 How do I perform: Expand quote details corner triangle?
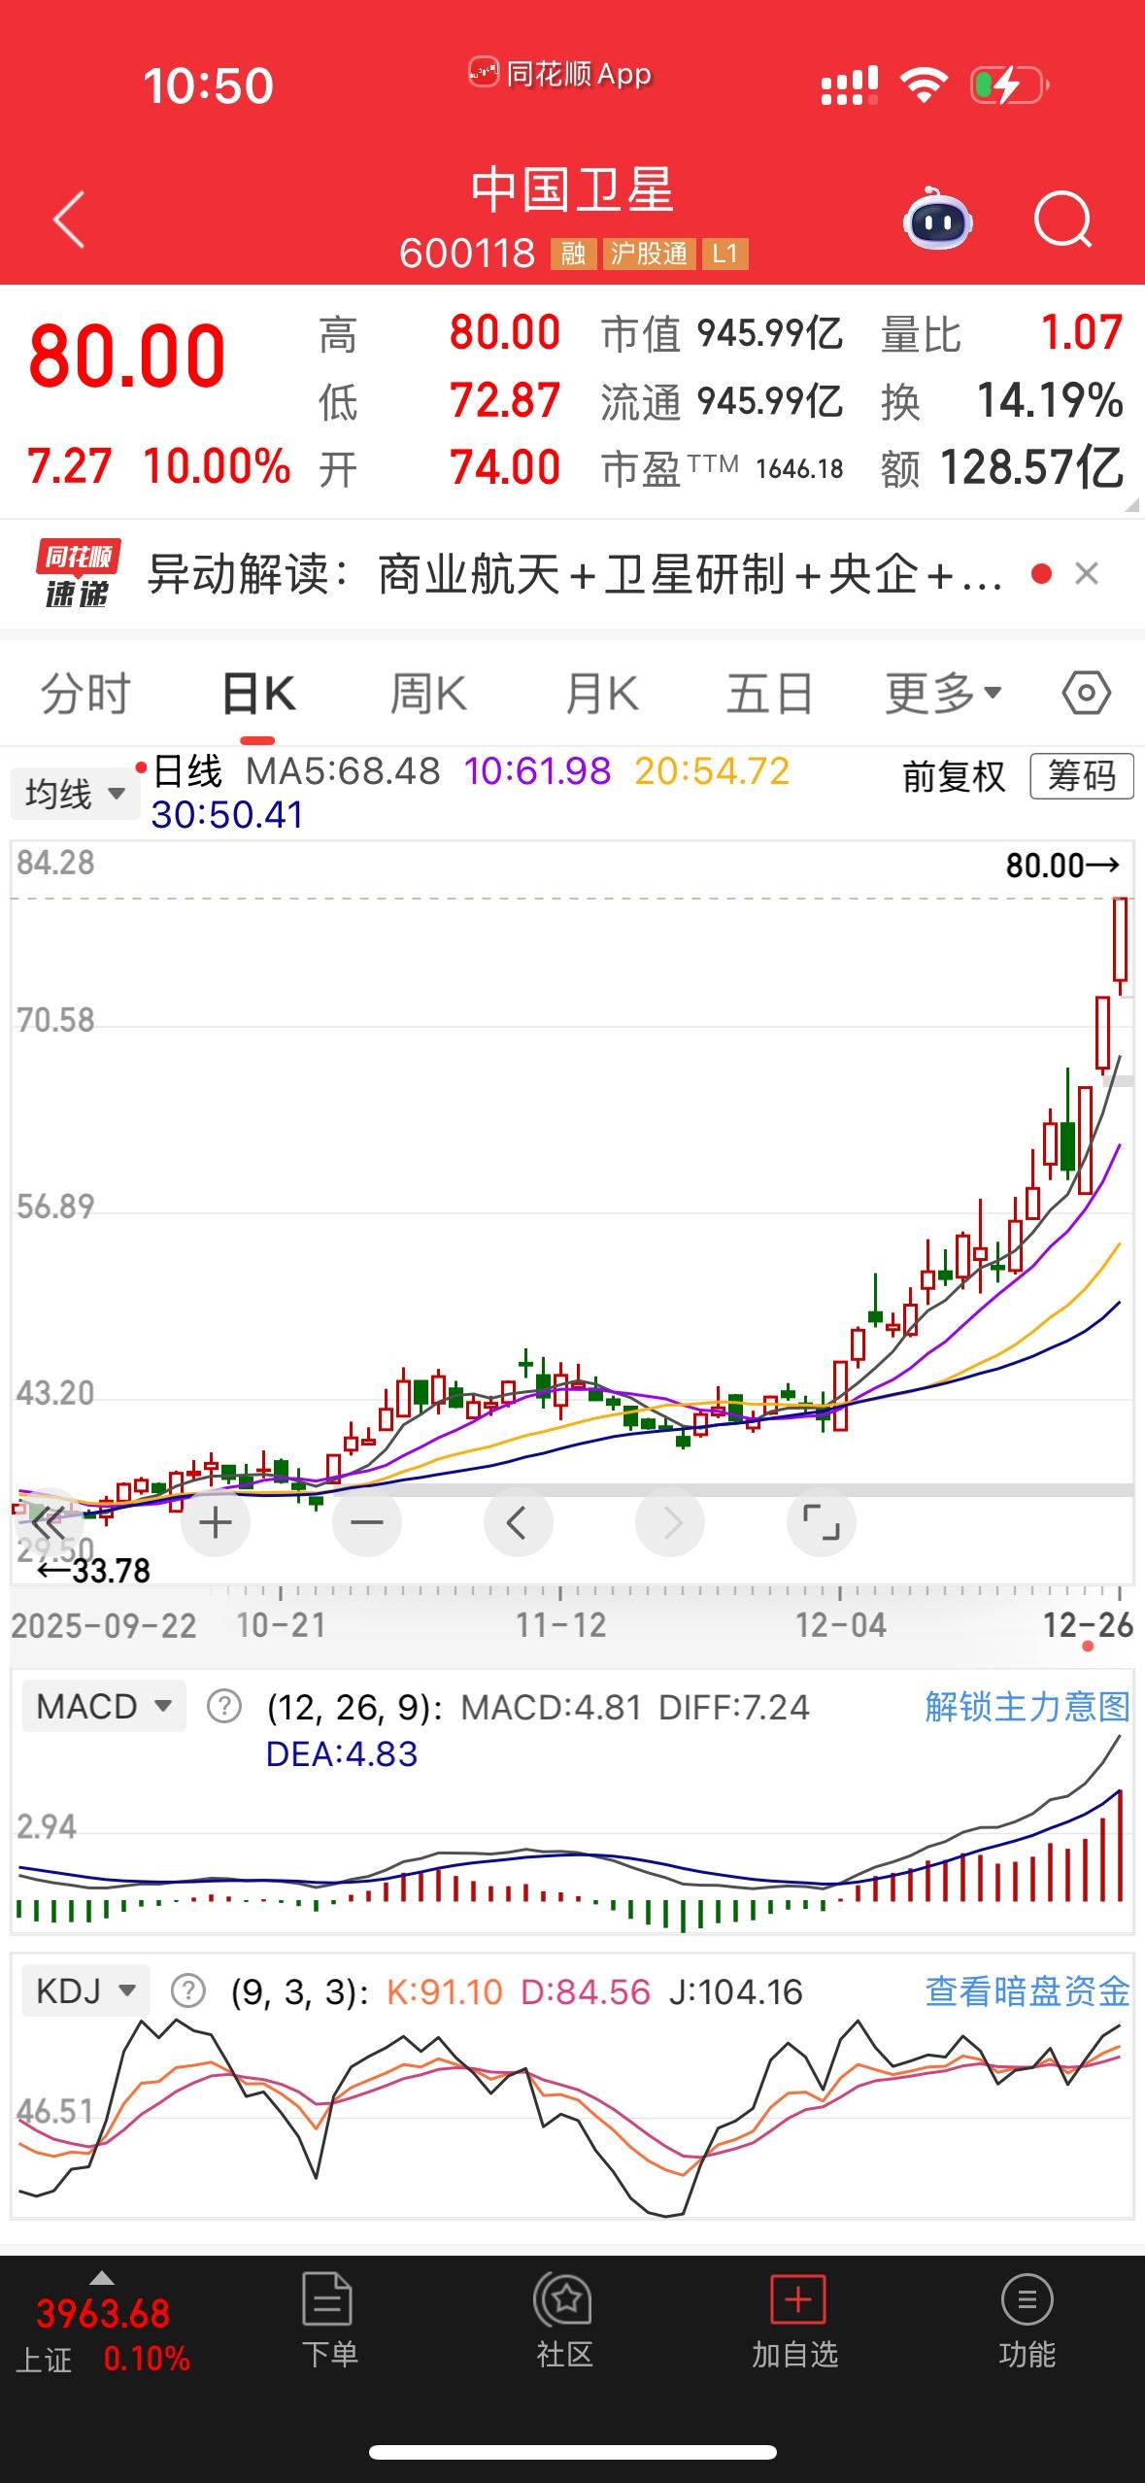click(x=1132, y=505)
